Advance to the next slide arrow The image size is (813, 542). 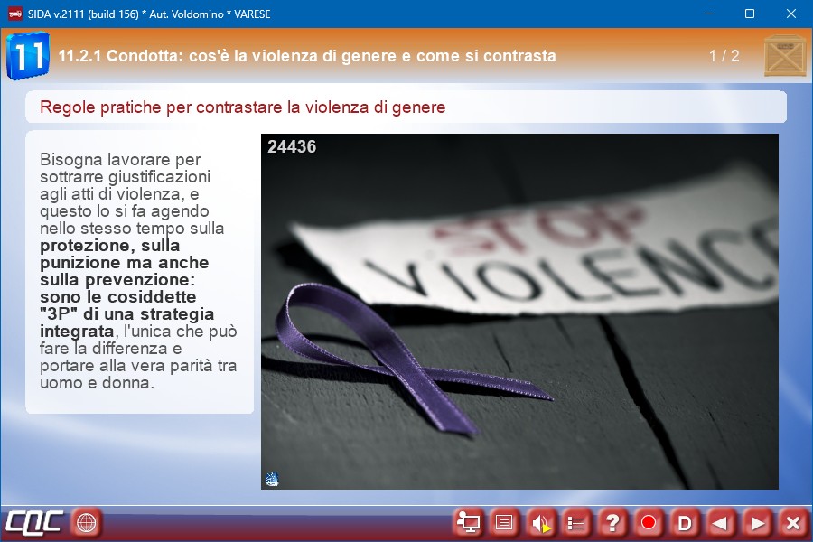coord(757,522)
